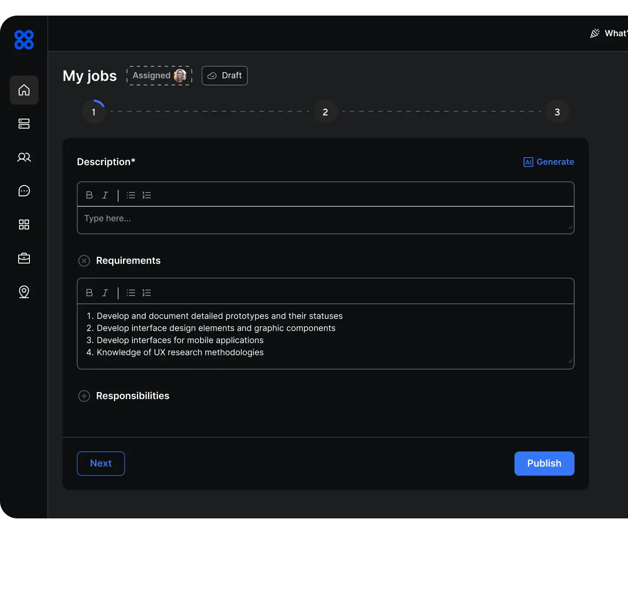This screenshot has width=628, height=611.
Task: Click the blue app logo
Action: point(24,40)
